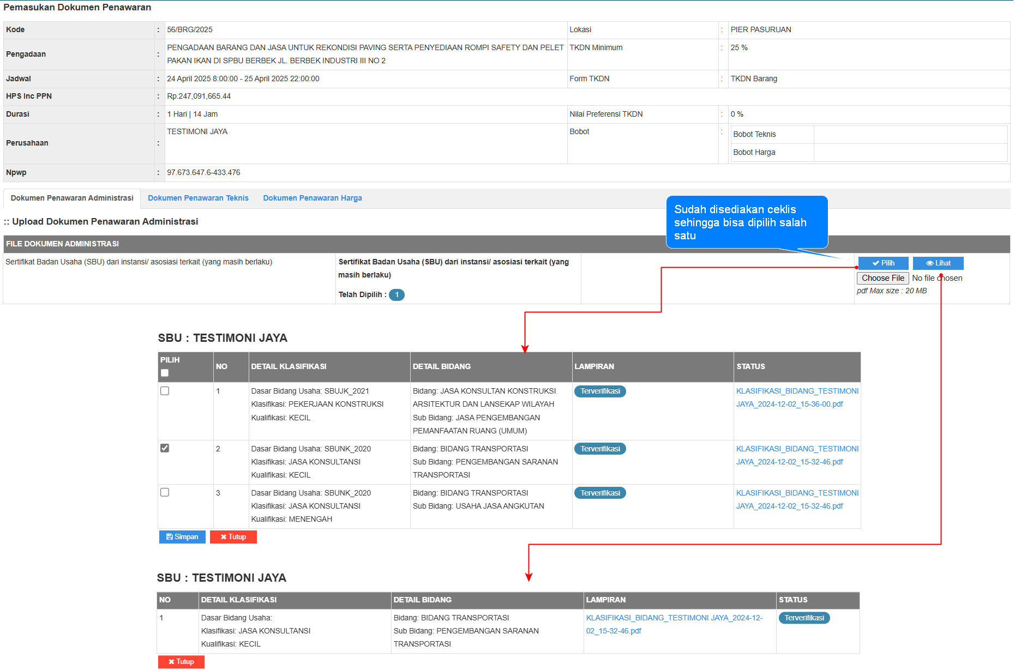Click the Terverifikasi badge in row 1
This screenshot has width=1015, height=670.
point(599,391)
